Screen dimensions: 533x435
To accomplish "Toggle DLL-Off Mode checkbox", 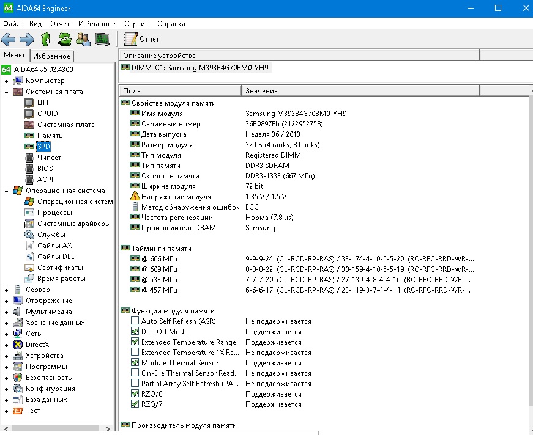I will [135, 331].
